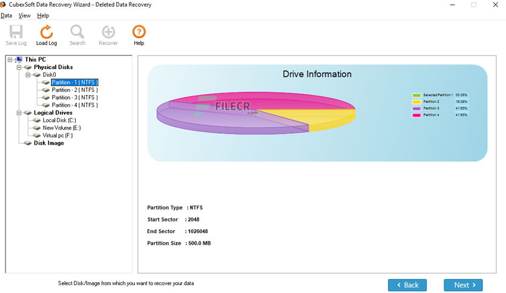506x293 pixels.
Task: Click the Disk0 drive icon
Action: coord(37,75)
